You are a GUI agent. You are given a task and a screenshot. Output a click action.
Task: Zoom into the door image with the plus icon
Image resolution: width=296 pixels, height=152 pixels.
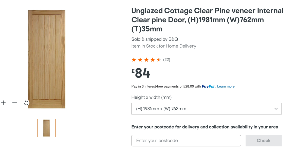[x=3, y=103]
